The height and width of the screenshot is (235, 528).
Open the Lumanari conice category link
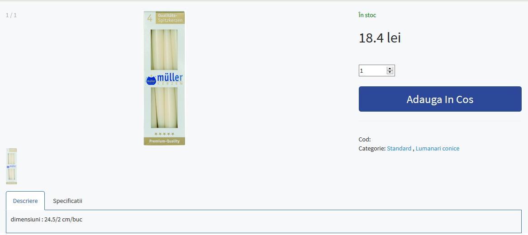(x=438, y=148)
